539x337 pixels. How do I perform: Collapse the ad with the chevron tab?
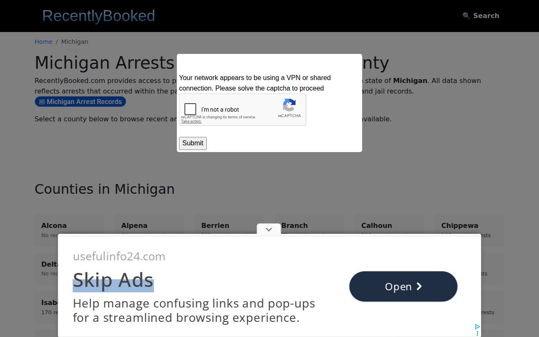tap(269, 229)
